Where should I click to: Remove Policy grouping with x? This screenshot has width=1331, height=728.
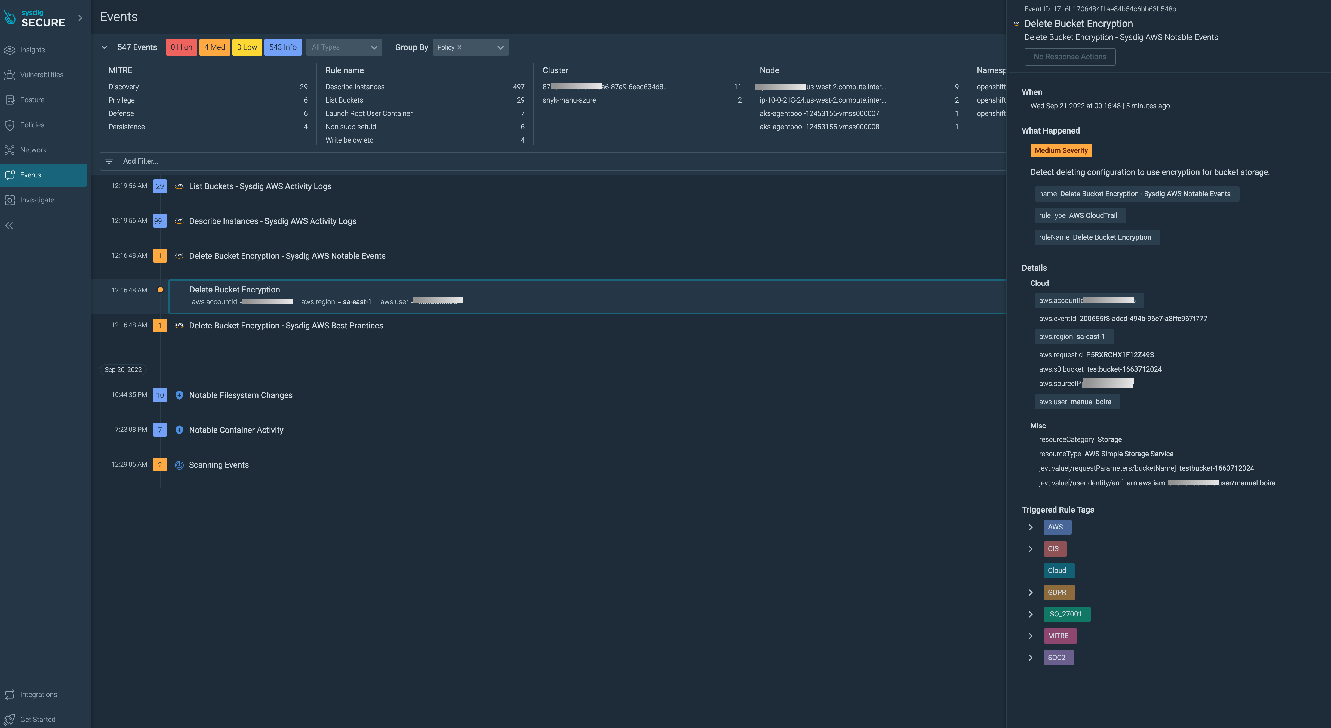[x=459, y=48]
